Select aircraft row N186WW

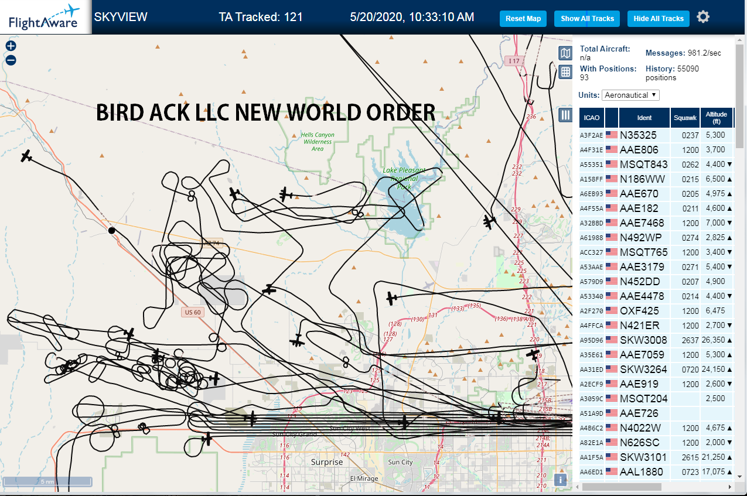pyautogui.click(x=656, y=179)
